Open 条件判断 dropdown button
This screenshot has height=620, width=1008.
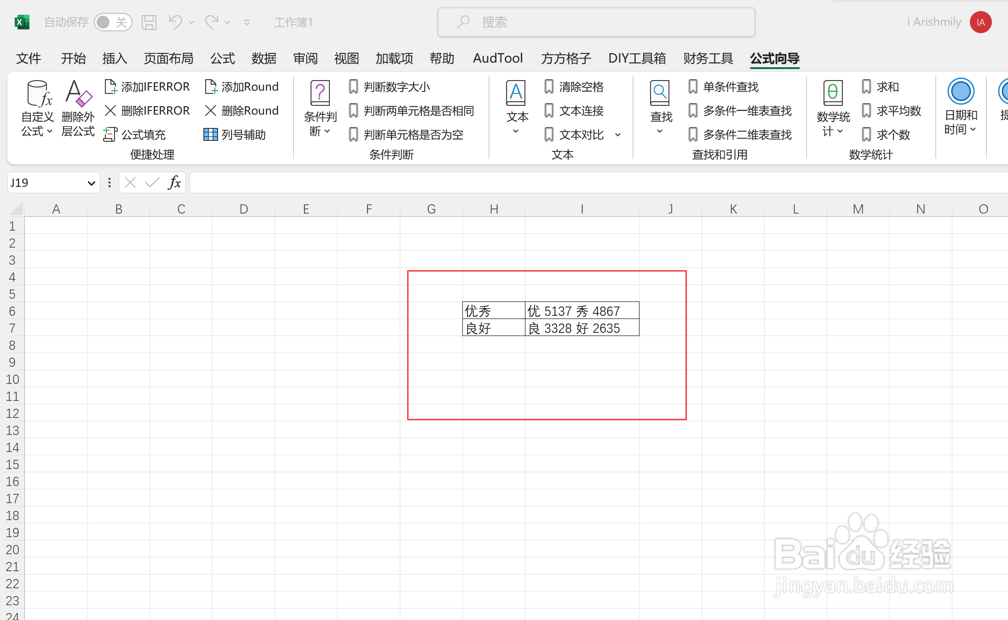320,108
